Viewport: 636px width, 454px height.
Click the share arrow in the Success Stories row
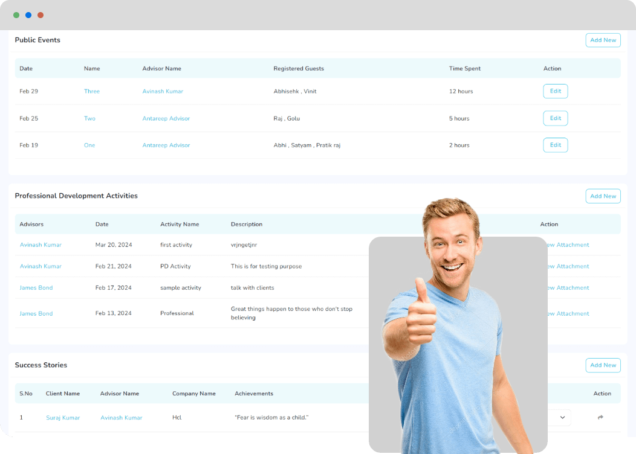coord(600,417)
